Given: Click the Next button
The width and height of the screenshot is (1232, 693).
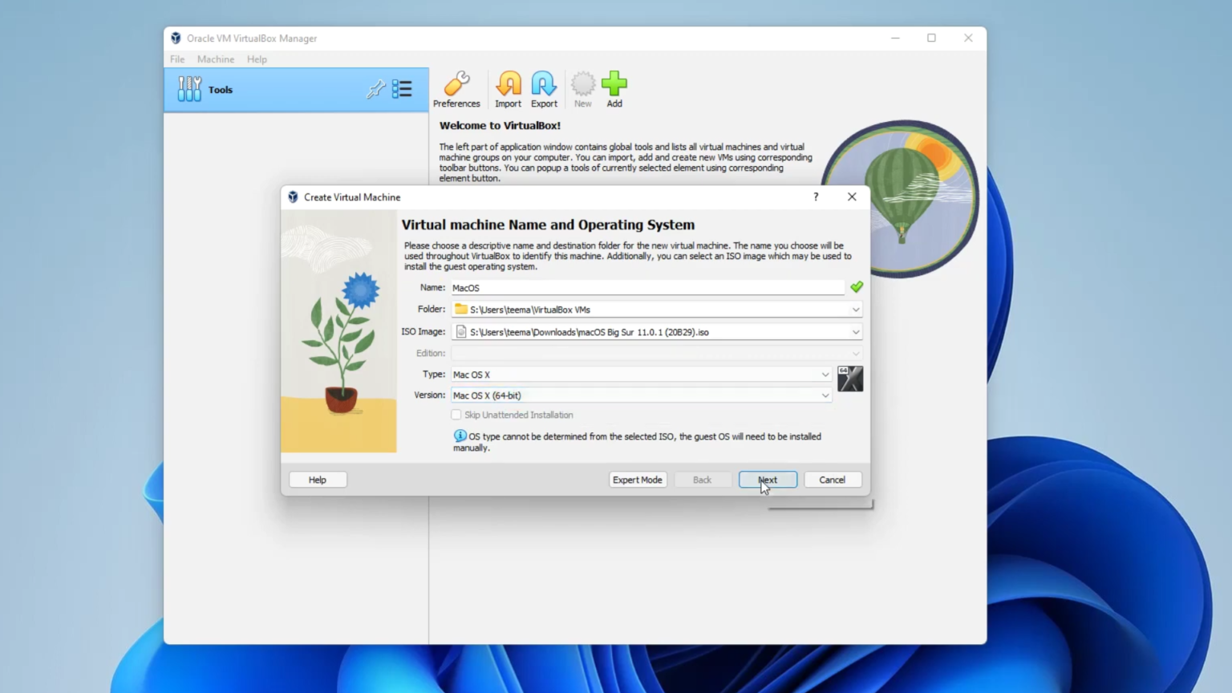Looking at the screenshot, I should [767, 479].
